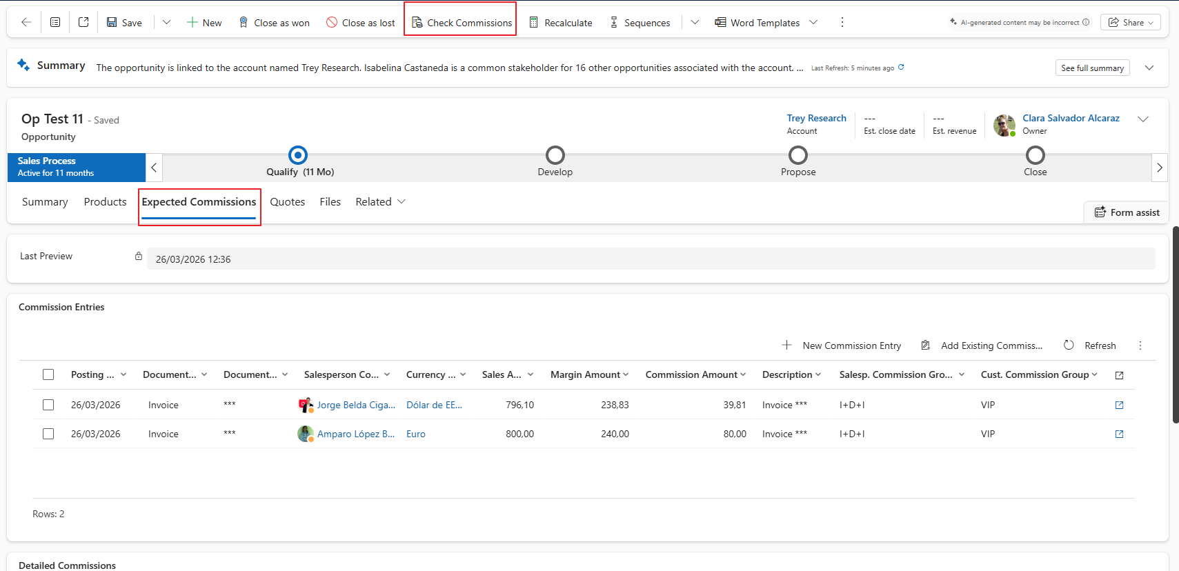Image resolution: width=1179 pixels, height=571 pixels.
Task: Switch to the Products tab
Action: coord(106,201)
